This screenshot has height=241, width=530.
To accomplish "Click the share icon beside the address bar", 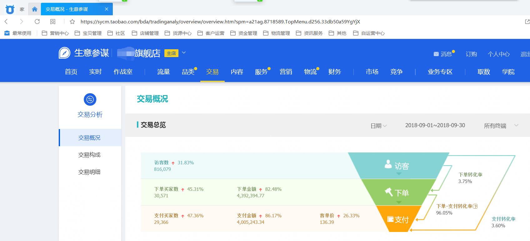I will coord(527,22).
